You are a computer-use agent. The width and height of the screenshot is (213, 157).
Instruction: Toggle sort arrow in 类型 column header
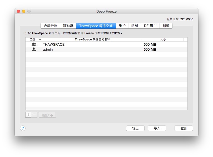click(x=40, y=39)
